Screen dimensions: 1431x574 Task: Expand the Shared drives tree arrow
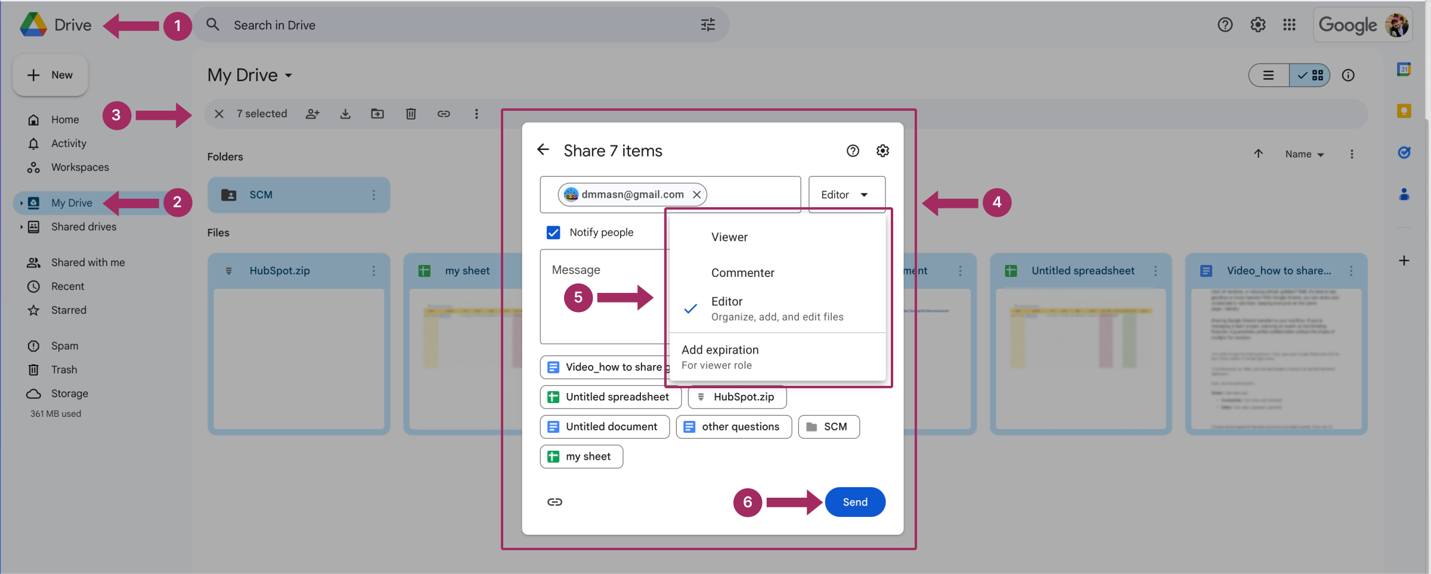(21, 227)
